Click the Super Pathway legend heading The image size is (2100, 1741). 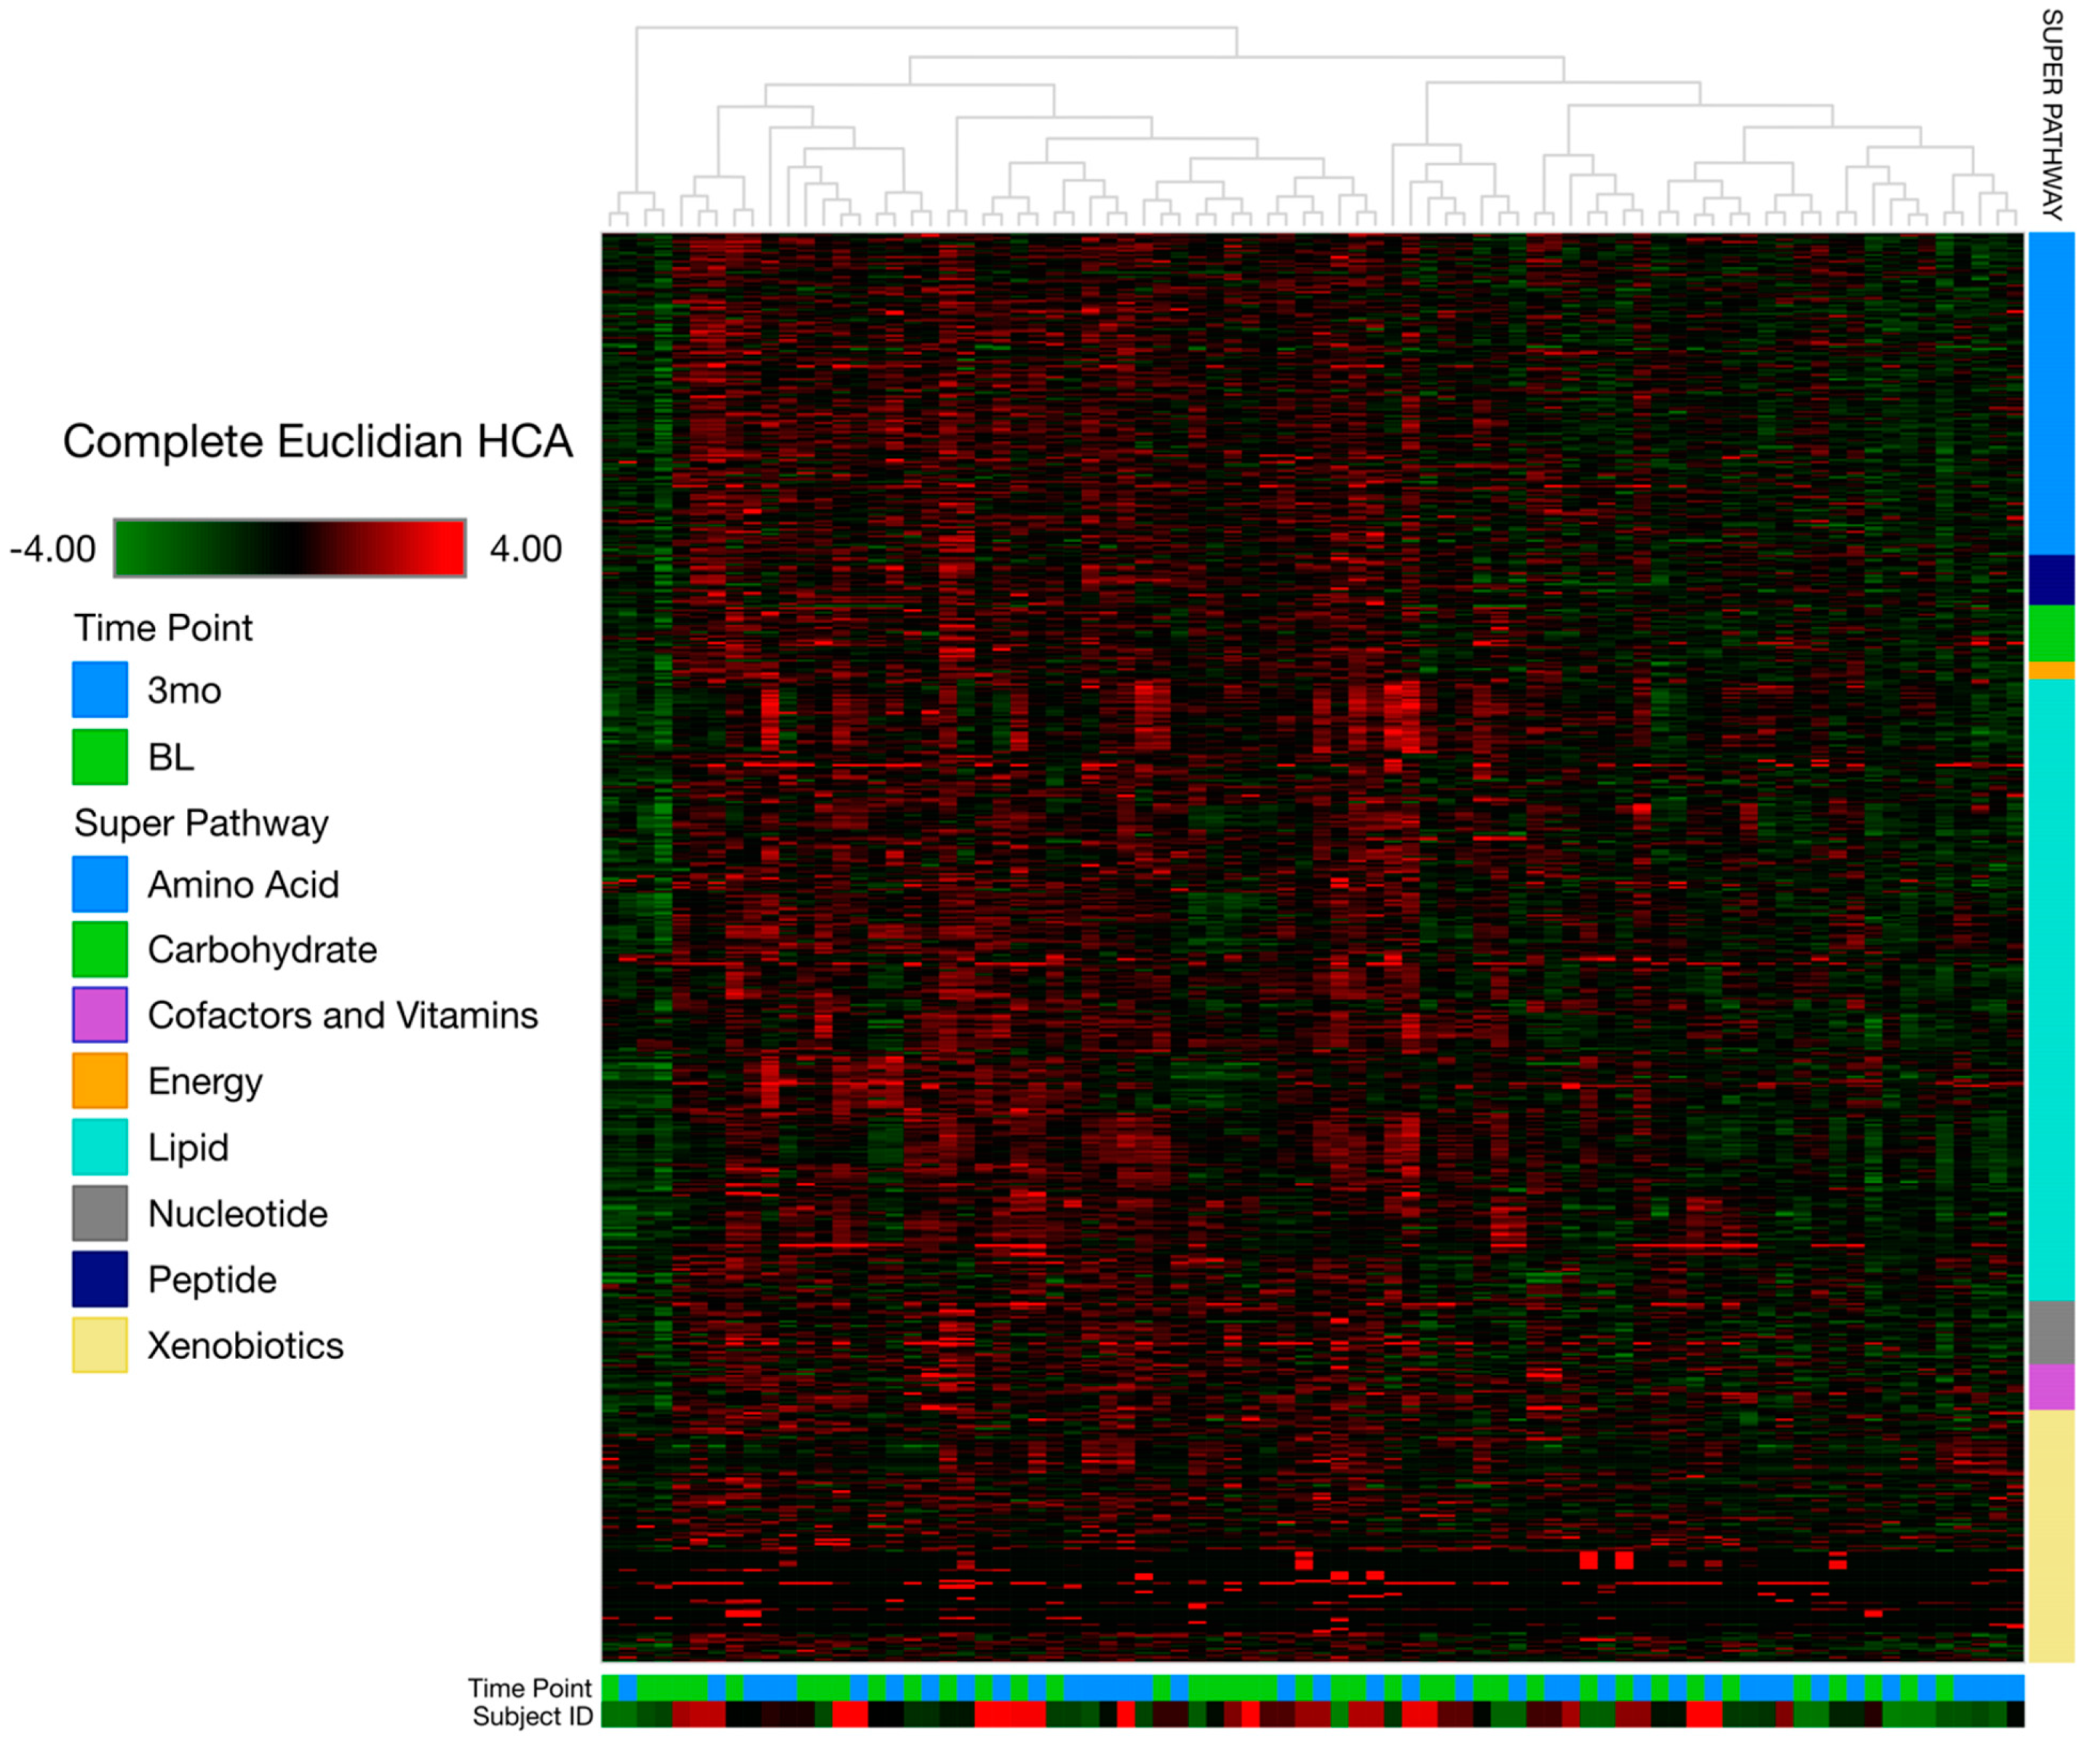[201, 823]
